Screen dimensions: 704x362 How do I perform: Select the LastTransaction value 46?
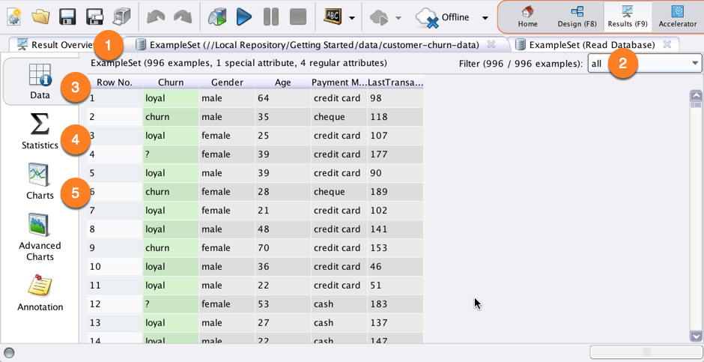point(395,266)
